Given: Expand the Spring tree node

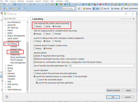Looking at the screenshot, I should click(x=6, y=68).
